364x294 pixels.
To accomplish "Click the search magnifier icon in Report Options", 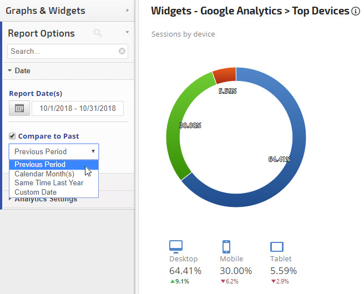I will coord(98,33).
